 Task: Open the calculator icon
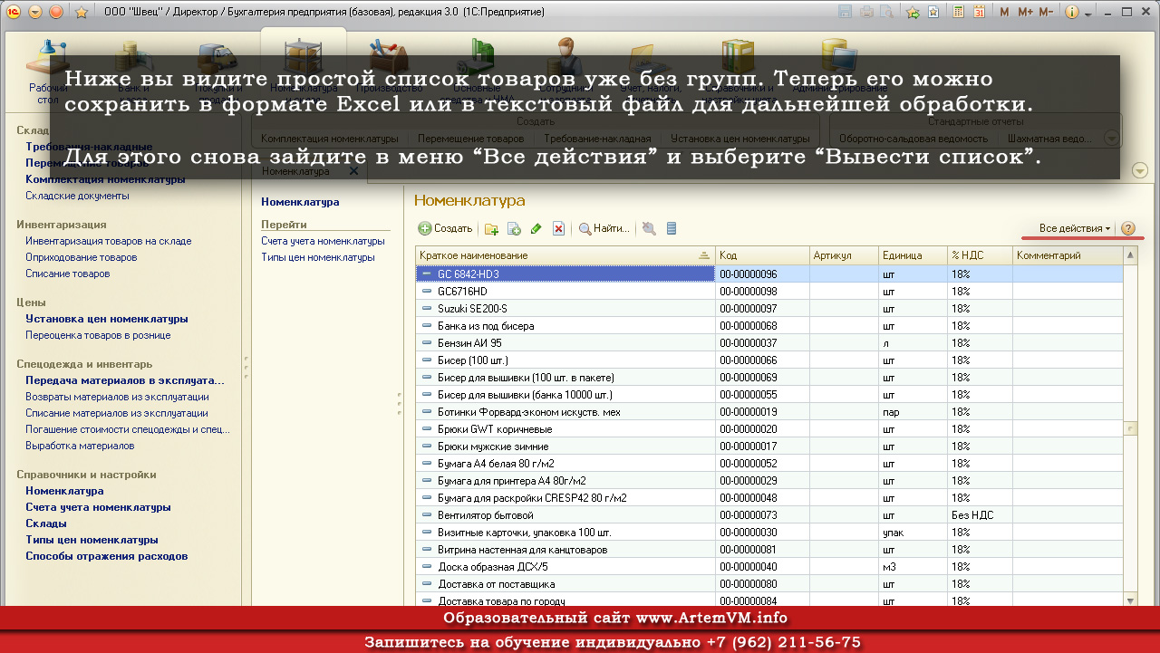[959, 12]
